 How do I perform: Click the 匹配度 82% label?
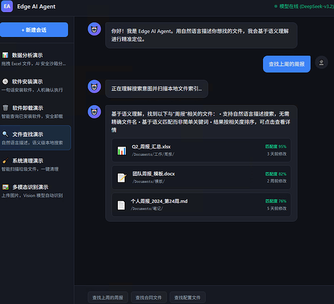point(276,174)
